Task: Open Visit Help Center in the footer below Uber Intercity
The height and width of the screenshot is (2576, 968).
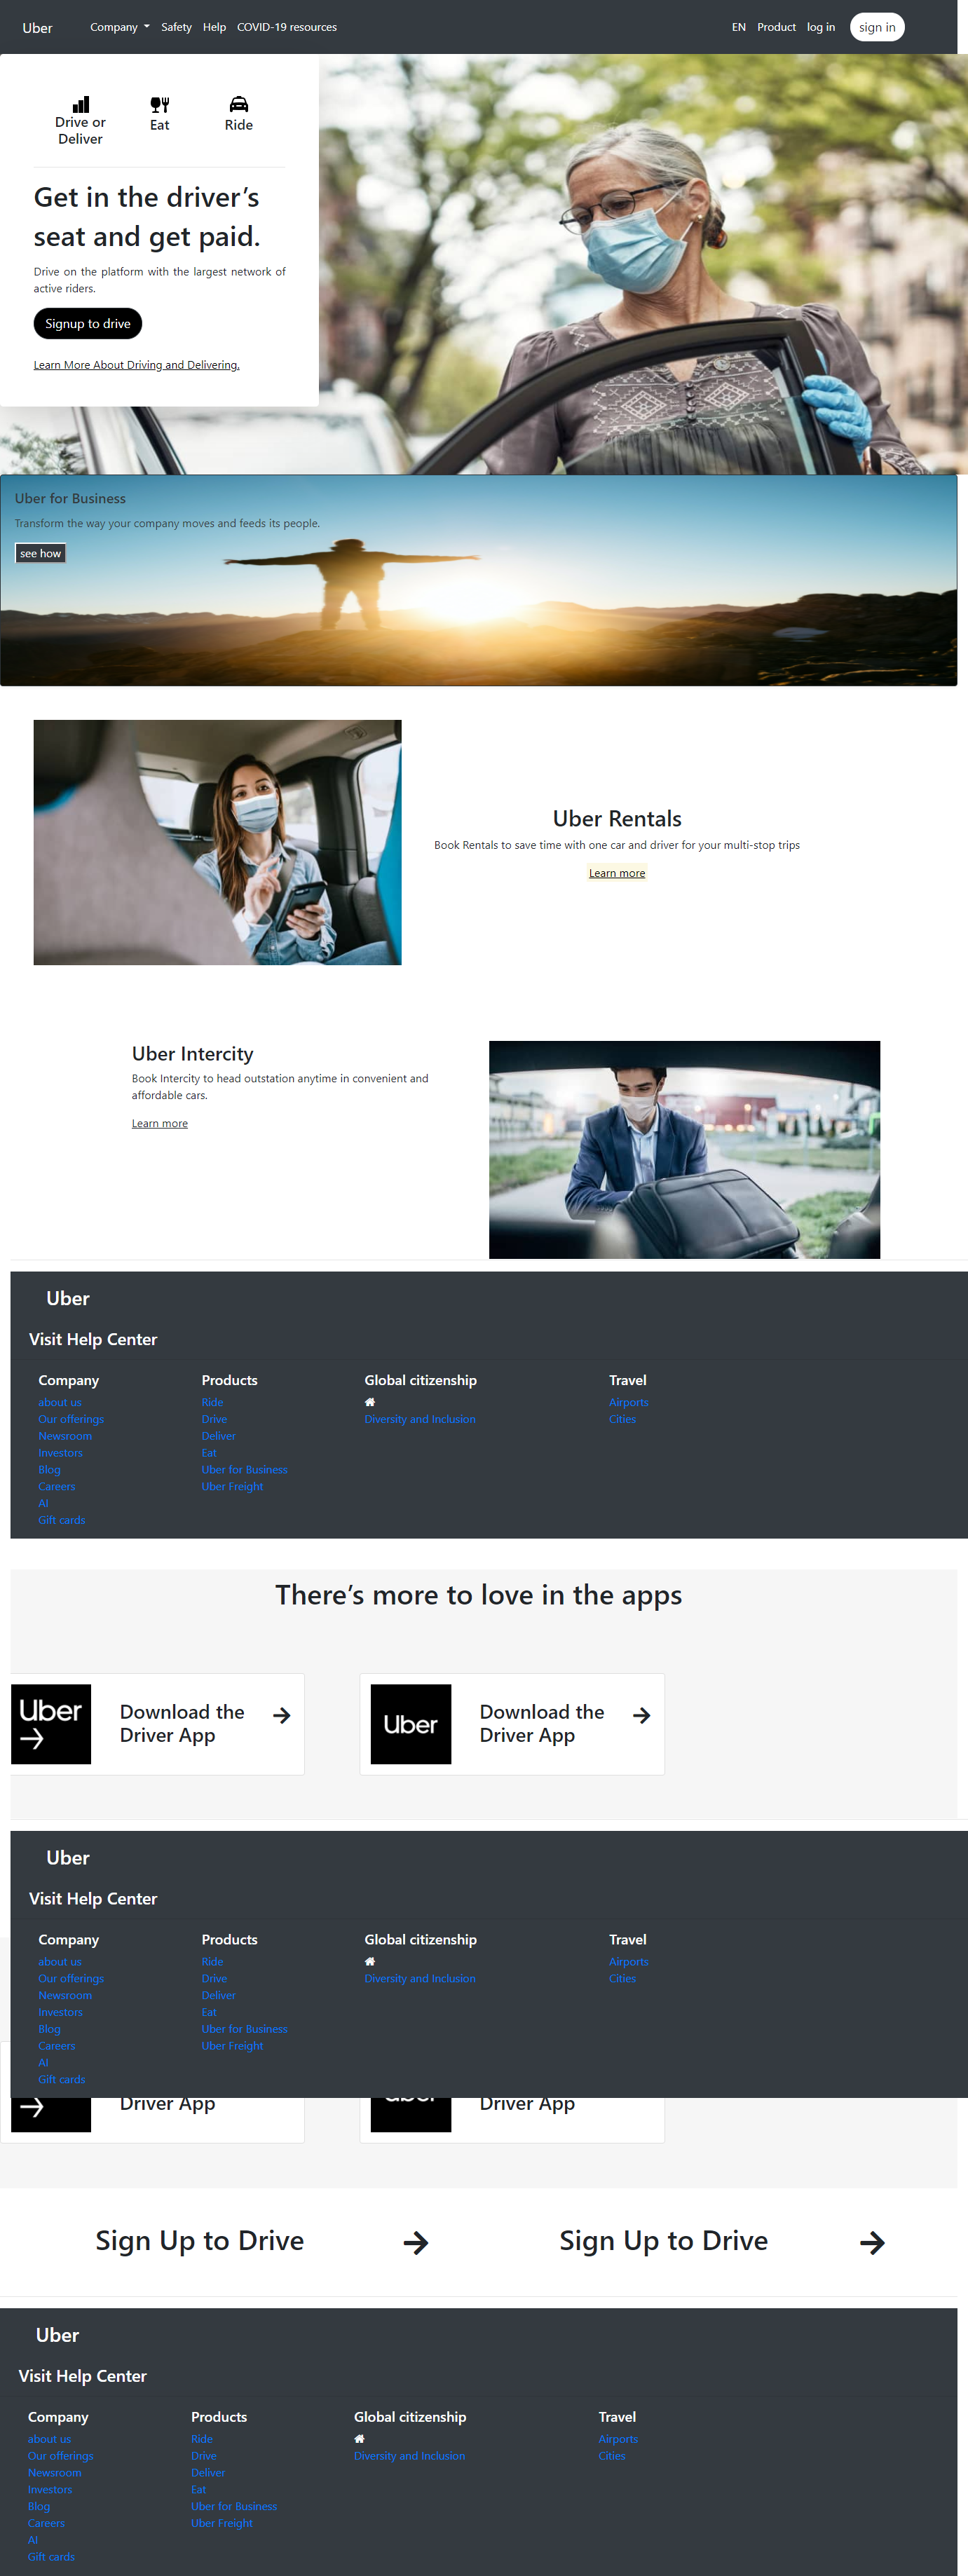Action: 93,1340
